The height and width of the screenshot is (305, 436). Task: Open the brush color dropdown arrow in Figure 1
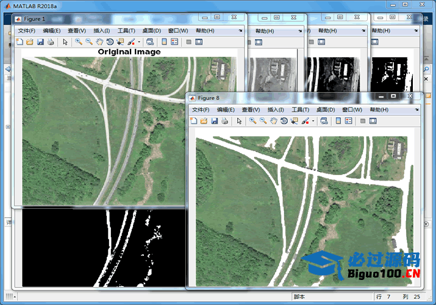[x=139, y=42]
